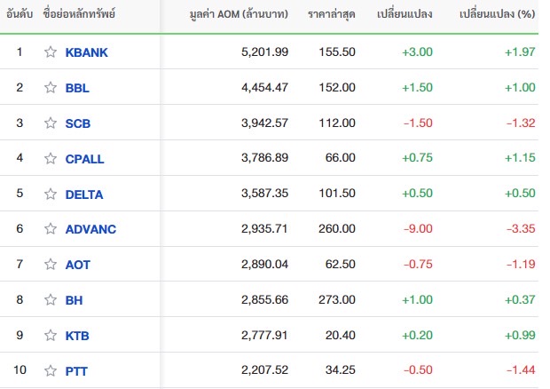The image size is (550, 389).
Task: Sort by ราคาล่าสุด column header
Action: pos(332,14)
